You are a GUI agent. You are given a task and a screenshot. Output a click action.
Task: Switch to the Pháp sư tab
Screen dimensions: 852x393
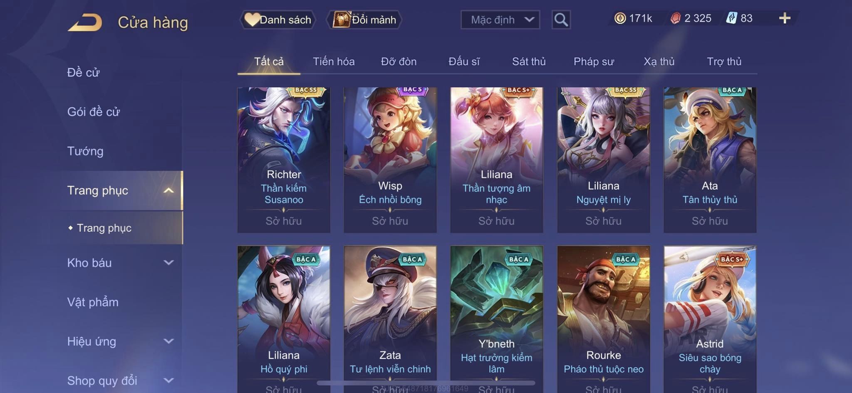594,61
